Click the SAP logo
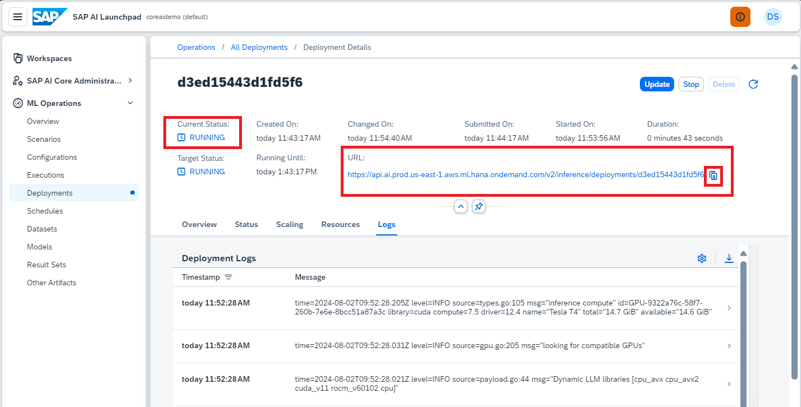 tap(50, 17)
